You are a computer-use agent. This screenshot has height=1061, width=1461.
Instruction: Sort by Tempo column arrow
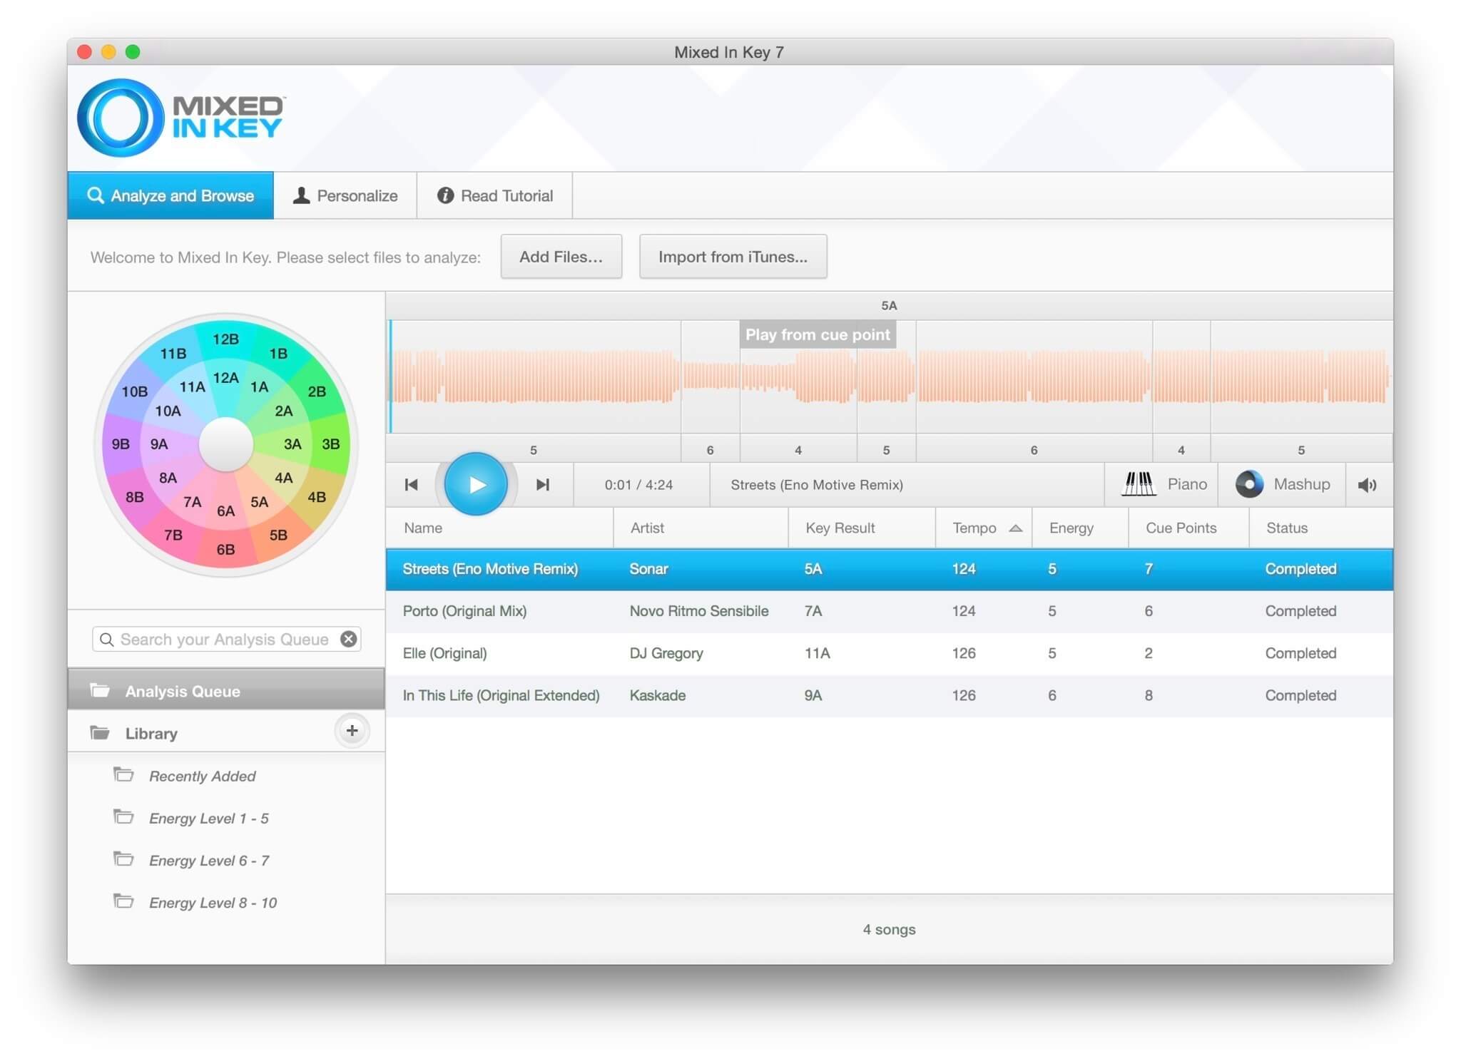tap(1015, 528)
